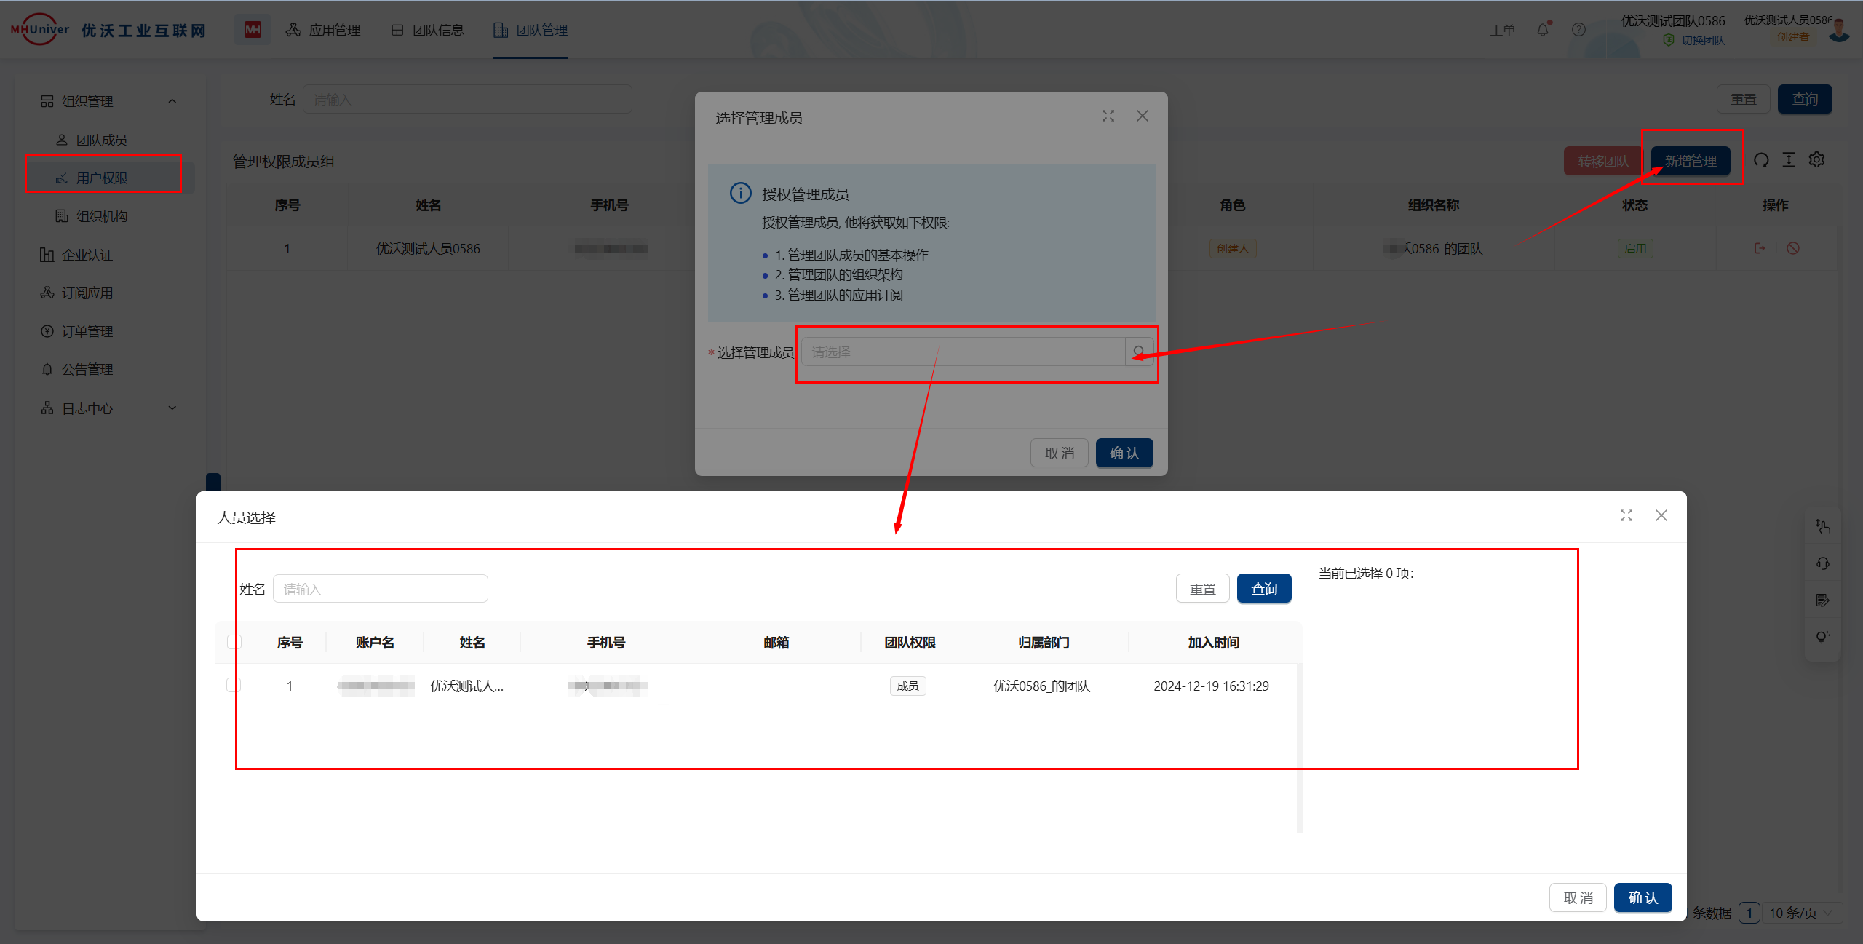
Task: Click 确认 at bottom of 人员选择
Action: click(1642, 897)
